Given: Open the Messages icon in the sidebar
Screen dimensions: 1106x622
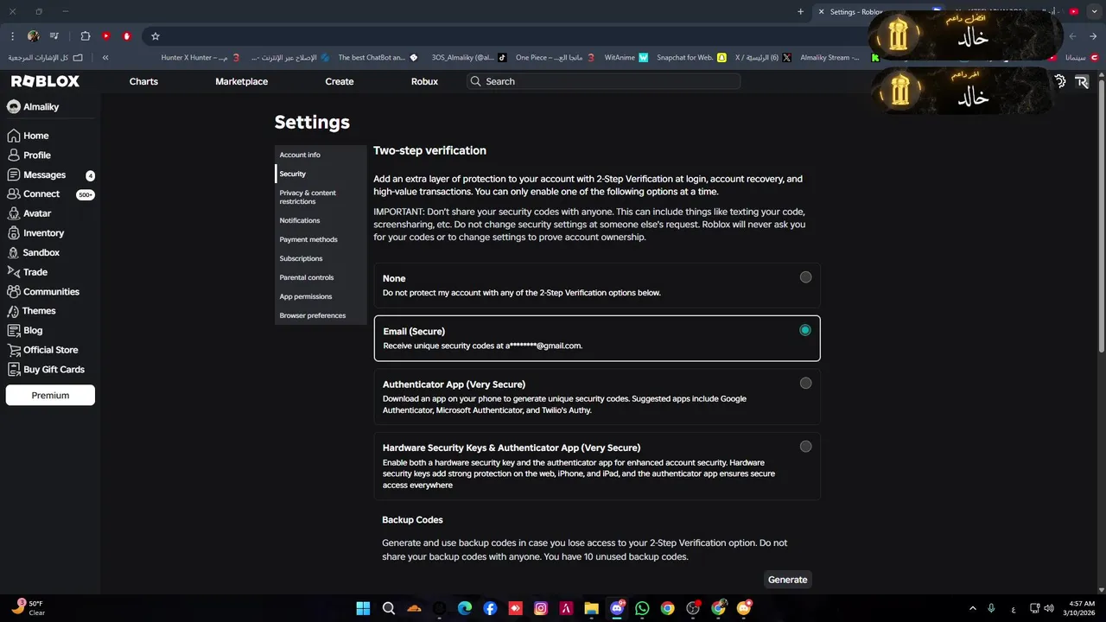Looking at the screenshot, I should tap(13, 175).
